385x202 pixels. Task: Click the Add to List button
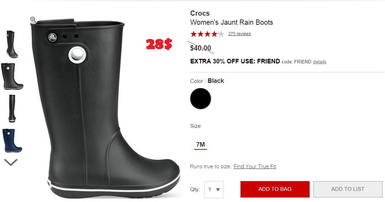point(348,189)
